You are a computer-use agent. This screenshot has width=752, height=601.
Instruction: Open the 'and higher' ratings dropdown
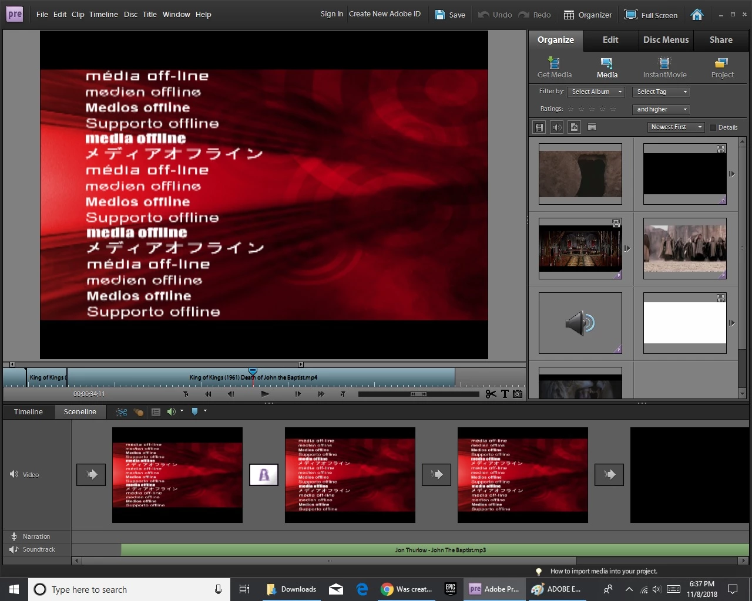(x=660, y=109)
